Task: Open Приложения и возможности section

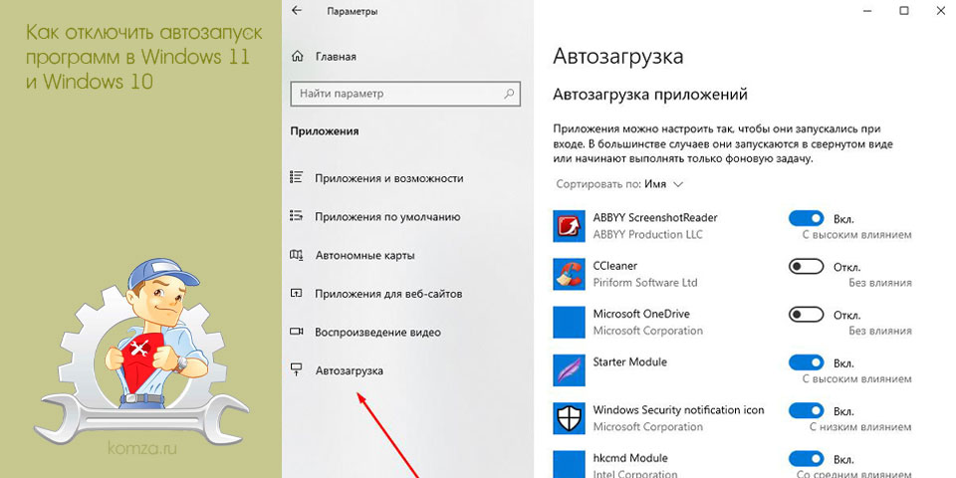Action: point(389,178)
